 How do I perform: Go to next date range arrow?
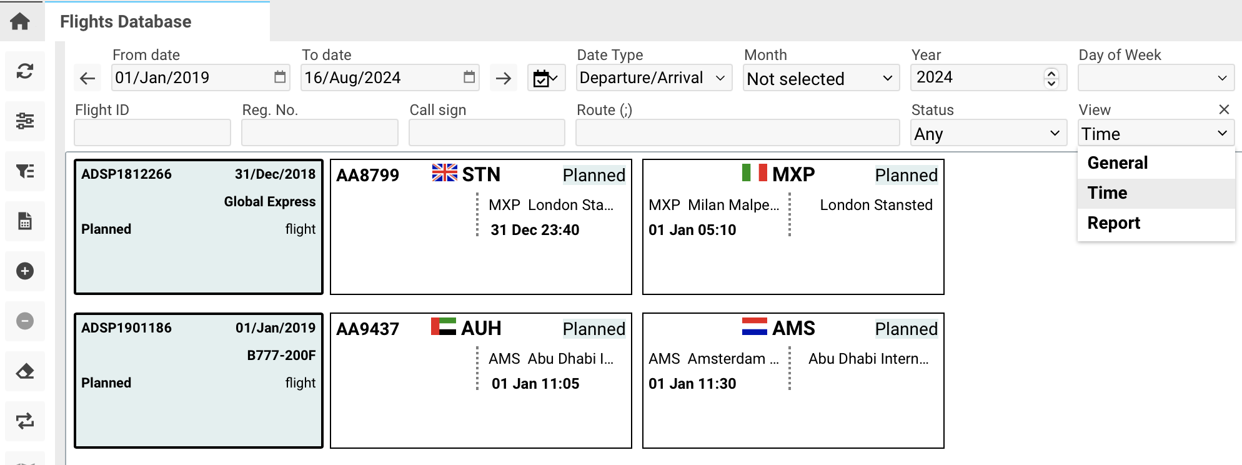503,78
